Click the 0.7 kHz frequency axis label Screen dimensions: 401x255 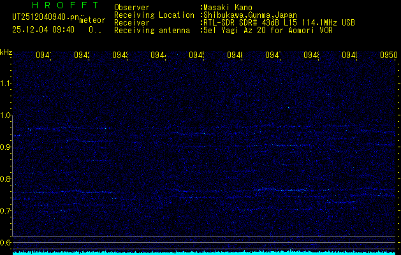6,211
